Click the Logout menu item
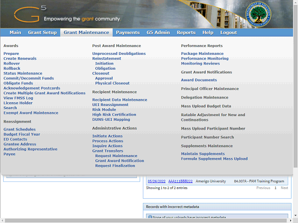The image size is (298, 223). pos(228,33)
